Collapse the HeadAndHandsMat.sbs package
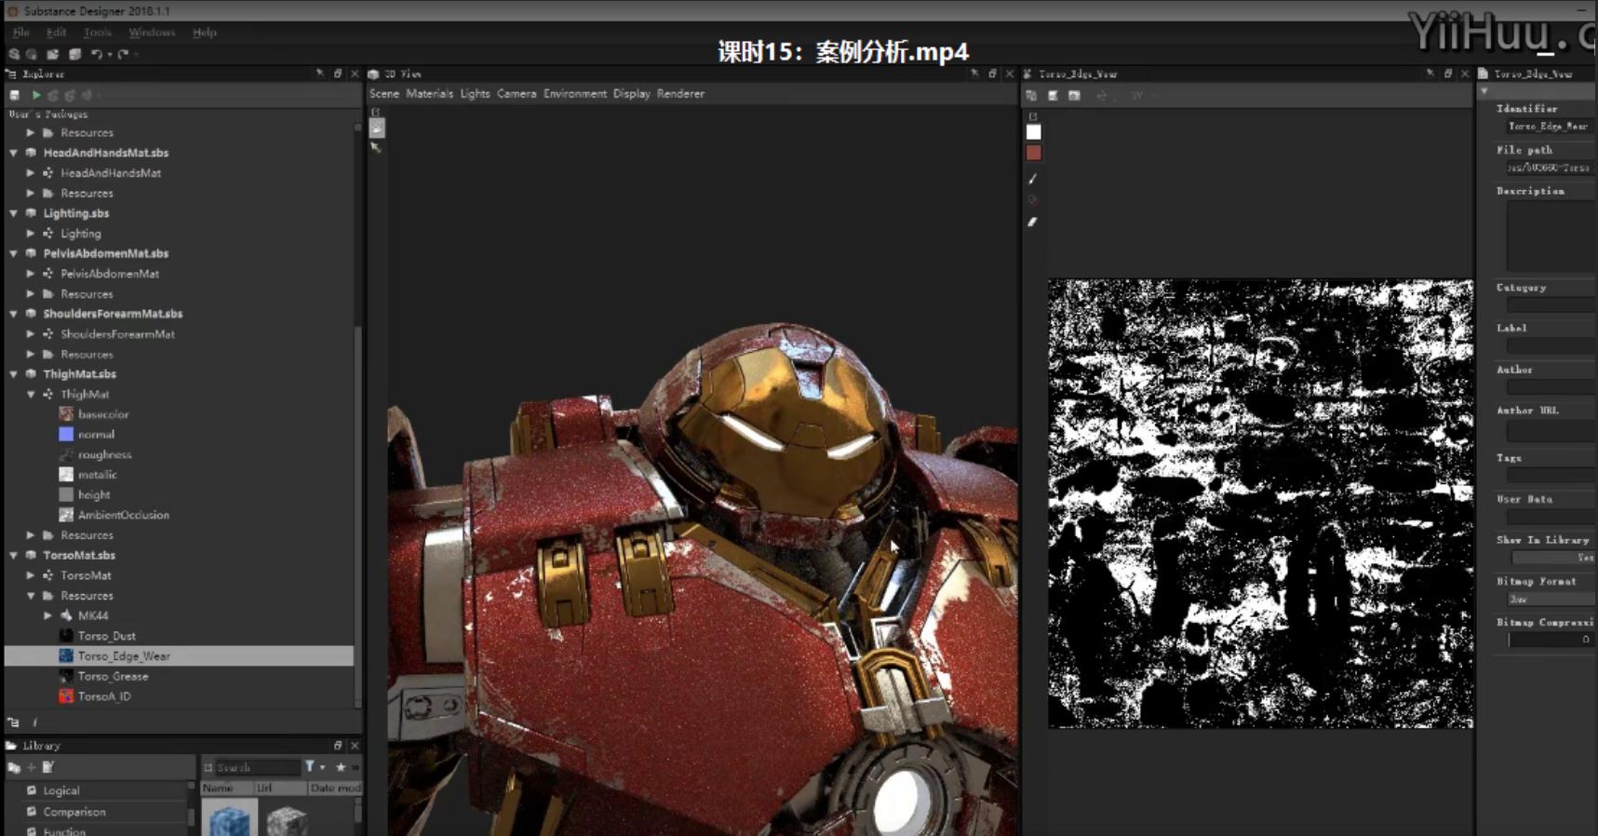 point(14,153)
